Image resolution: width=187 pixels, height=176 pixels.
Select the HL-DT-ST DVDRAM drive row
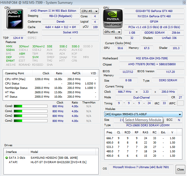click(51, 162)
